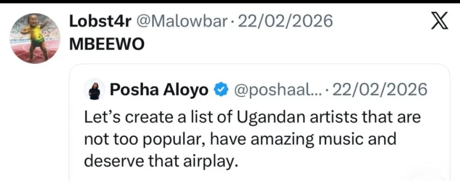Open Posha Aloyo's display name
Image resolution: width=460 pixels, height=181 pixels.
click(x=159, y=90)
